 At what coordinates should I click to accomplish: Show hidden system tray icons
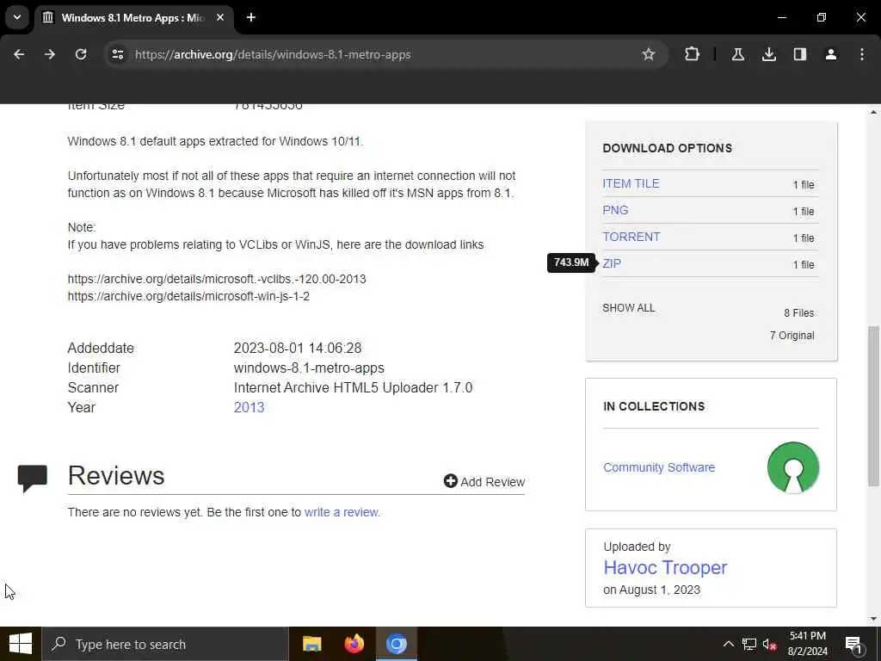pyautogui.click(x=728, y=644)
